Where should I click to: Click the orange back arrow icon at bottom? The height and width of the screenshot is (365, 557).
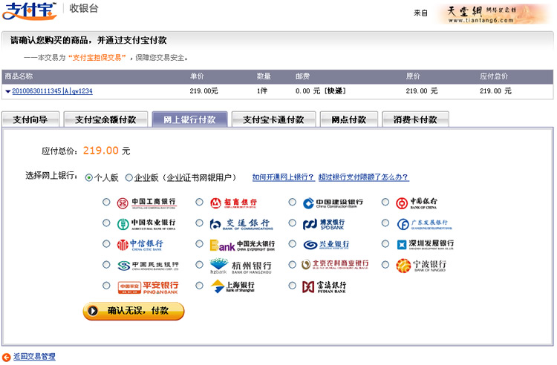click(x=7, y=357)
